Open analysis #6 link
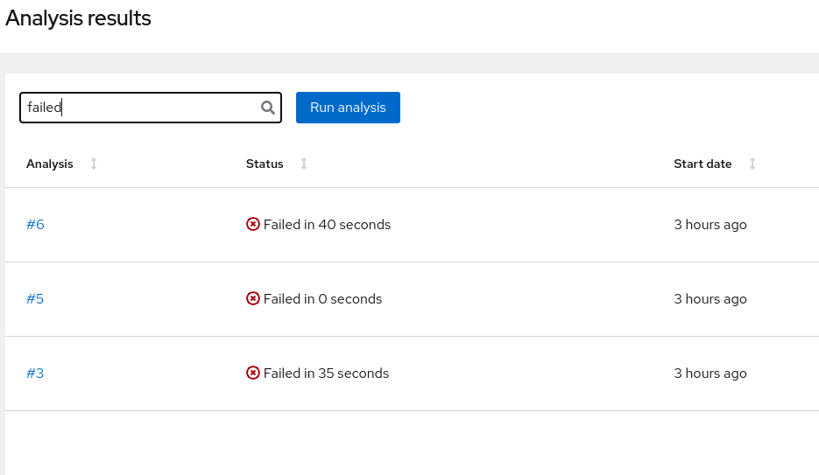Screen dimensions: 819x475 click(35, 225)
